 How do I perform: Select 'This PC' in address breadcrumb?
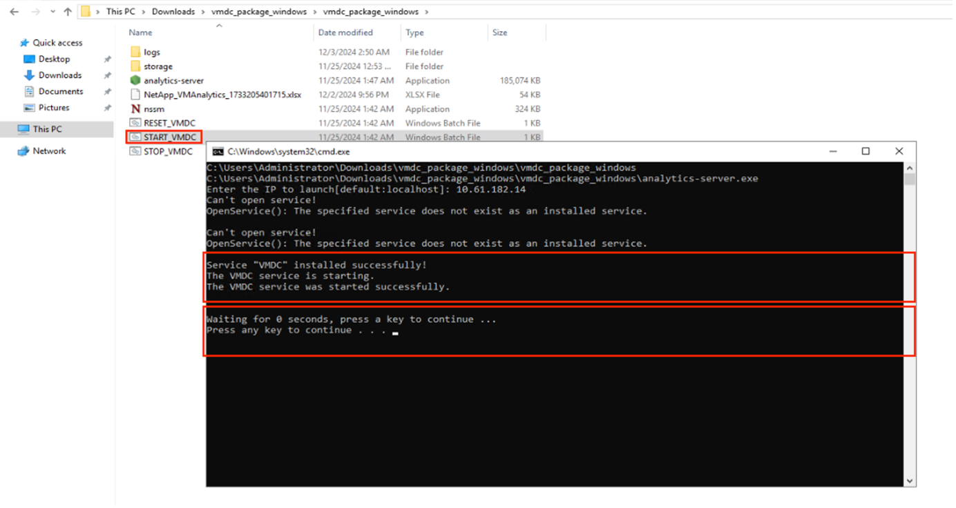tap(121, 12)
